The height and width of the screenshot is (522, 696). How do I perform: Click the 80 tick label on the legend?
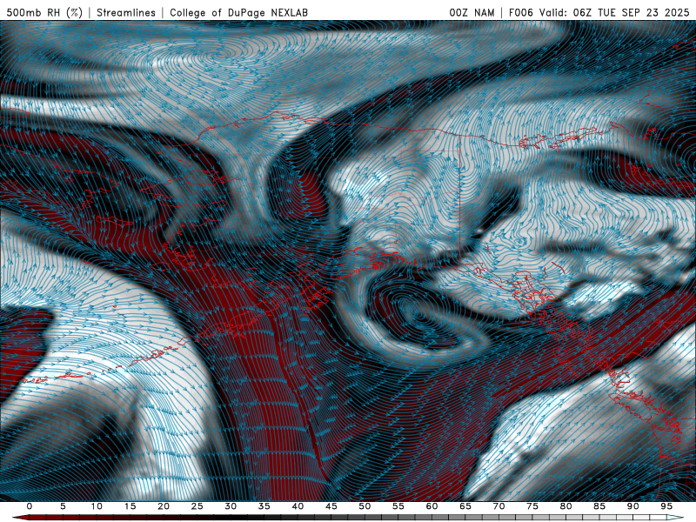coord(566,506)
